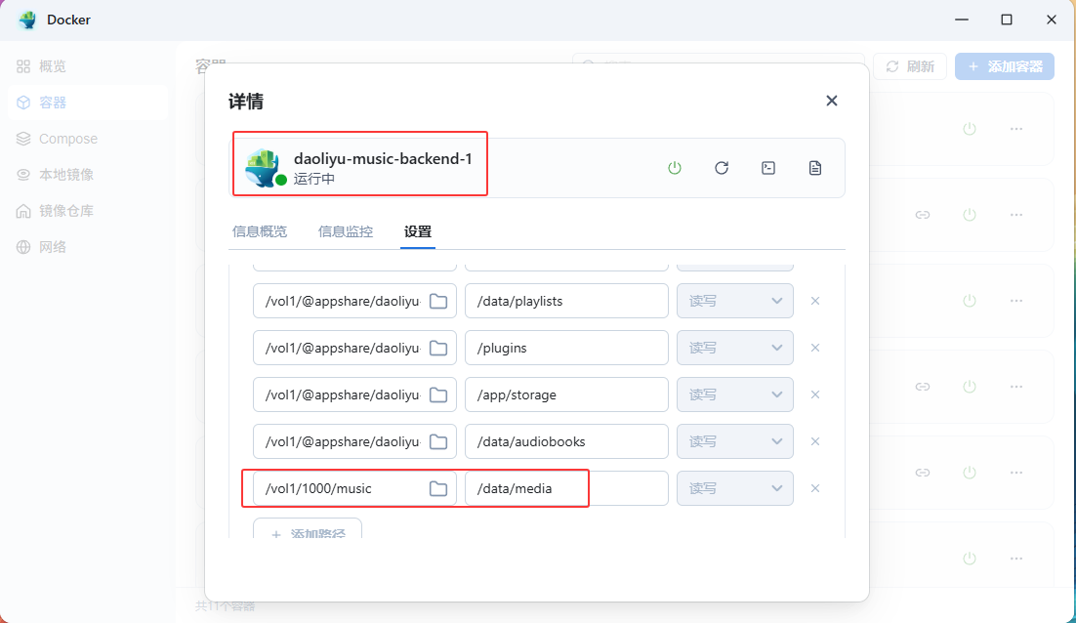The width and height of the screenshot is (1076, 623).
Task: Switch to the 信息概览 tab
Action: [x=258, y=231]
